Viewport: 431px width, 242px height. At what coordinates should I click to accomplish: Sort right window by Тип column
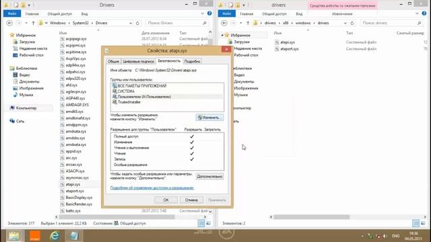(x=350, y=33)
